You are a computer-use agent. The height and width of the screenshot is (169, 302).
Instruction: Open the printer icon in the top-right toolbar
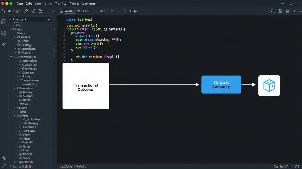tap(280, 11)
